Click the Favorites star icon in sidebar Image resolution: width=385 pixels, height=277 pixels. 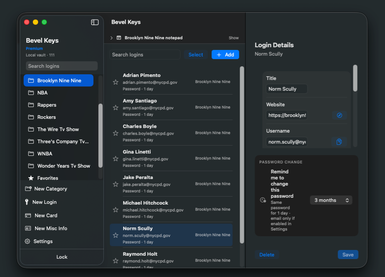[31, 178]
